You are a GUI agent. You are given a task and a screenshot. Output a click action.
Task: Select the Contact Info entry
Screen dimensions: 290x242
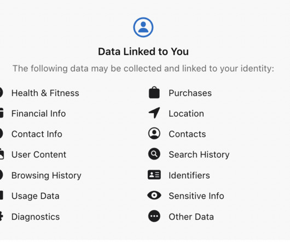37,134
